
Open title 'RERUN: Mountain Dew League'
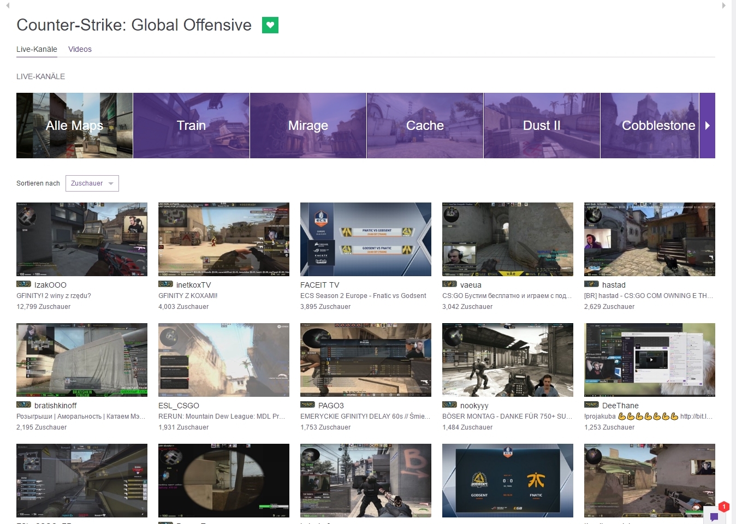(x=222, y=416)
